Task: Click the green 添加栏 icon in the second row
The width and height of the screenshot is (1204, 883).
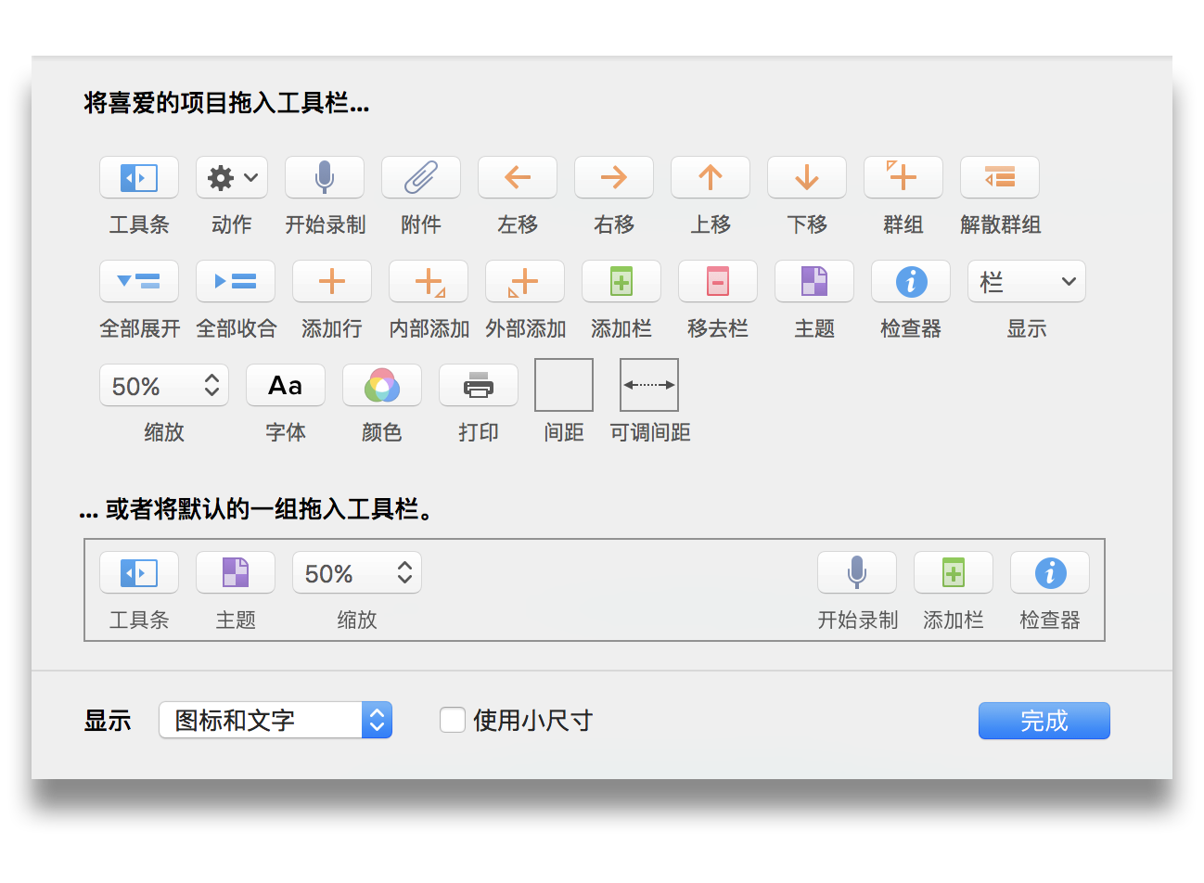Action: (621, 281)
